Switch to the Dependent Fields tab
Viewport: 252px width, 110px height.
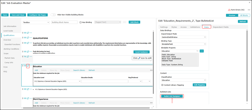pyautogui.click(x=221, y=27)
